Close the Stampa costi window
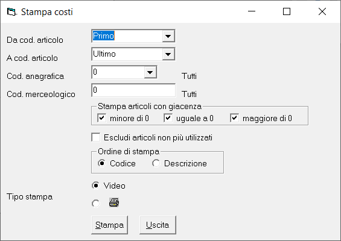Viewport: 341px width, 241px height. click(x=322, y=11)
